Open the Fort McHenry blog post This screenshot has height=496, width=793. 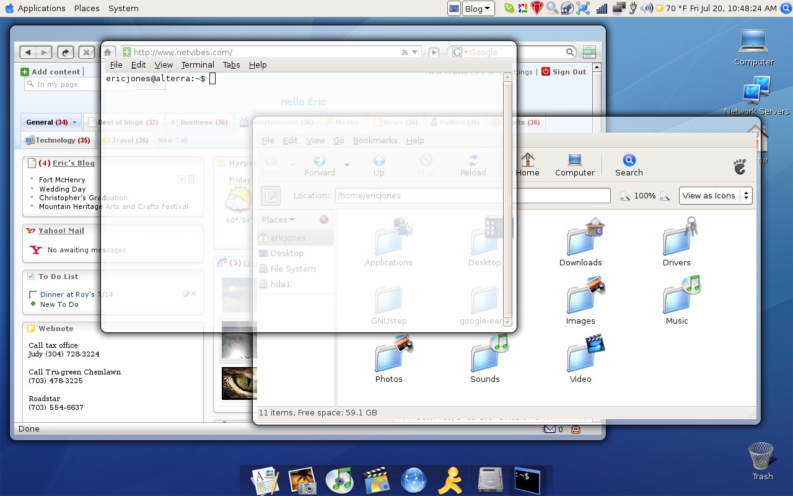pos(62,180)
